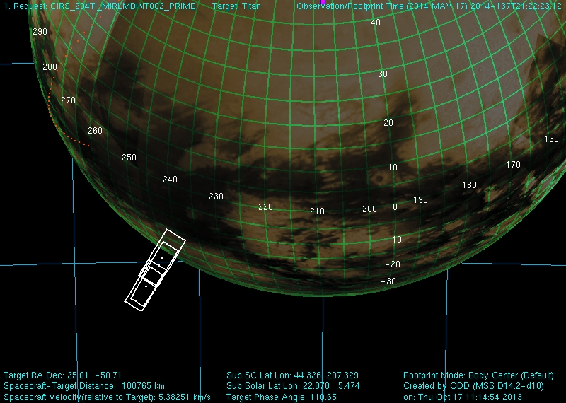Click the magenta marker at top edge

tap(323, 2)
